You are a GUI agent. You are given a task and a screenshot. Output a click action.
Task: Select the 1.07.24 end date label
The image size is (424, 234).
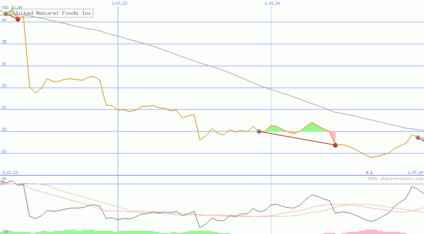415,173
